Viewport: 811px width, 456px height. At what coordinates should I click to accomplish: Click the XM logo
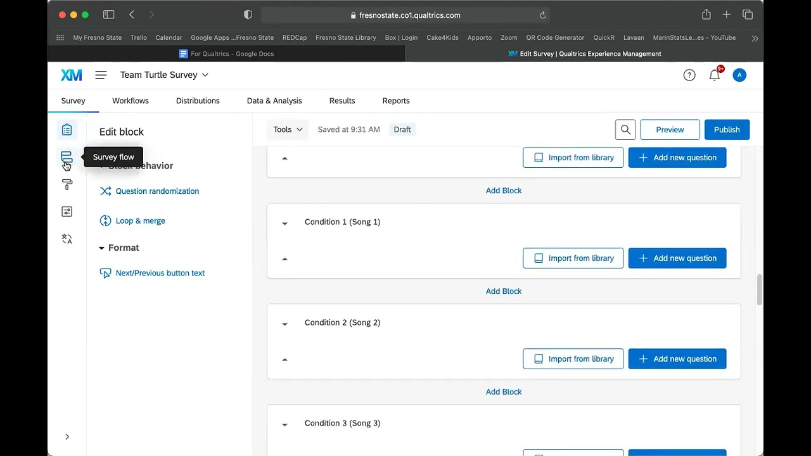tap(72, 75)
